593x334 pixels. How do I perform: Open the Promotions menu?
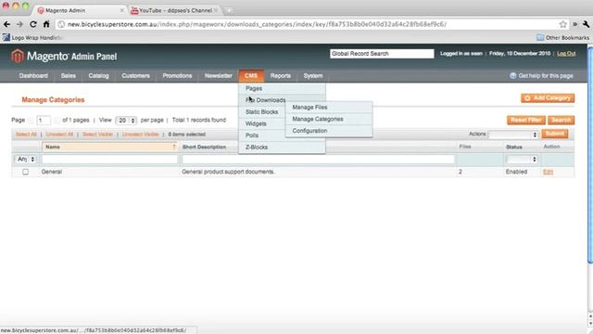click(x=177, y=76)
